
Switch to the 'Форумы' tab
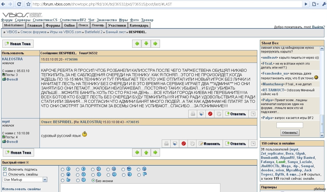(53, 25)
